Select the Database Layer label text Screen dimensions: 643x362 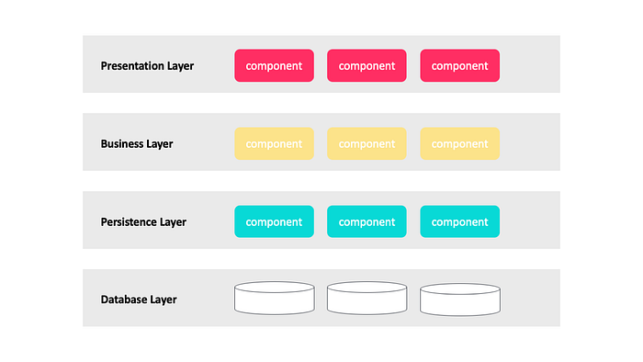[x=139, y=300]
